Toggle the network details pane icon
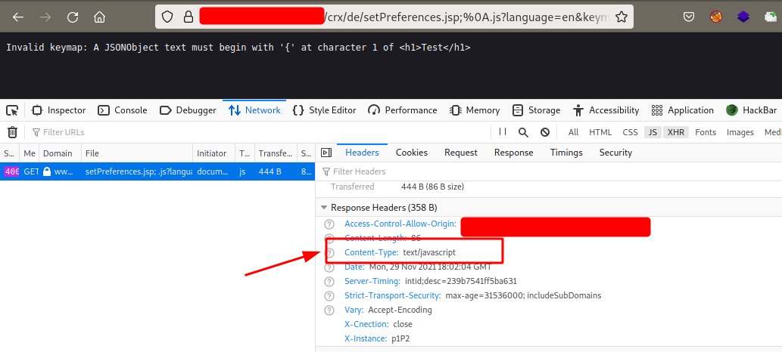The image size is (782, 352). (326, 153)
